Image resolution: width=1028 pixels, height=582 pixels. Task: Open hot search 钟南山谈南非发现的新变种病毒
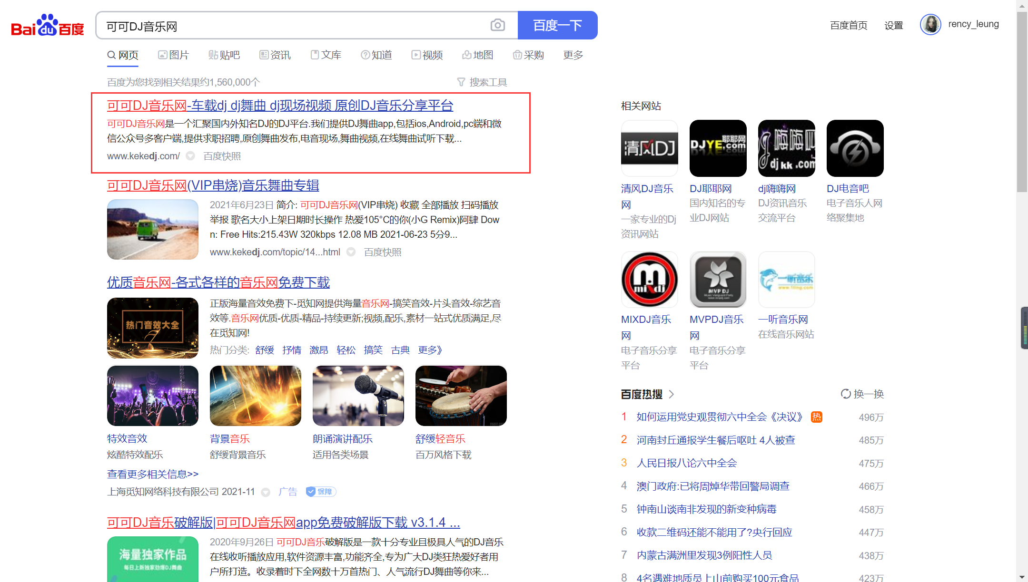706,509
